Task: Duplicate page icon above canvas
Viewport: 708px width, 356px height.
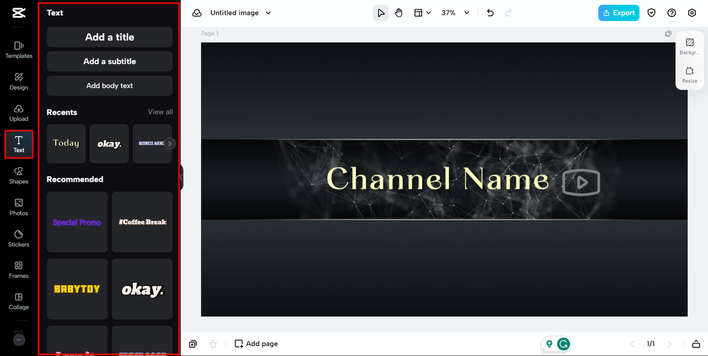Action: [x=668, y=34]
